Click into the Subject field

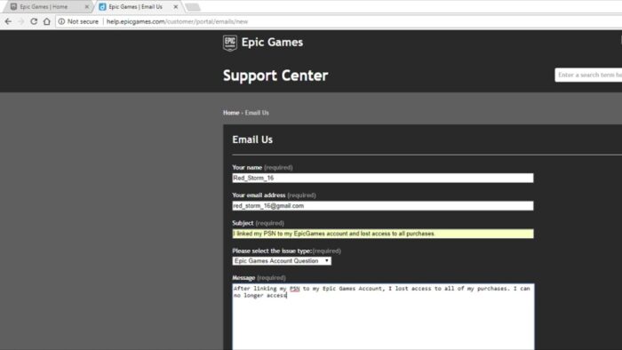coord(383,234)
